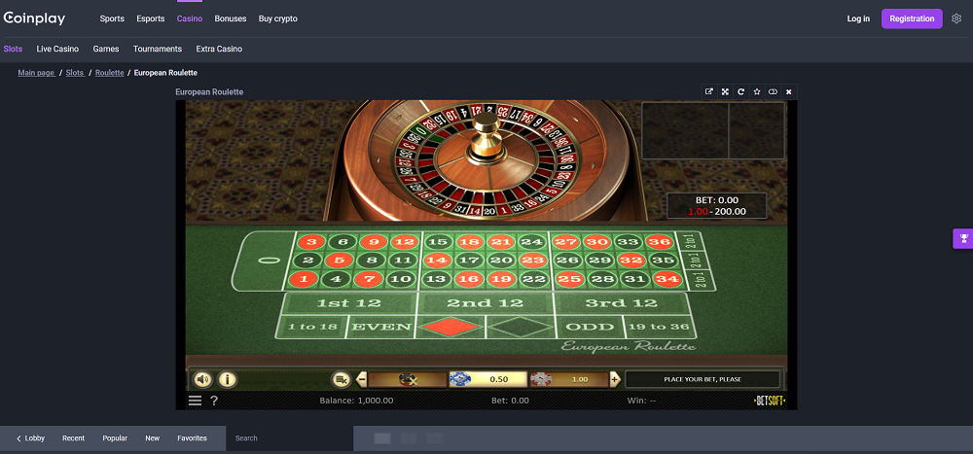Toggle the wide display mode icon
This screenshot has height=454, width=973.
(773, 91)
